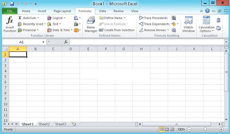Switch to the Review tab
Viewport: 230px width, 134px height.
pyautogui.click(x=119, y=11)
